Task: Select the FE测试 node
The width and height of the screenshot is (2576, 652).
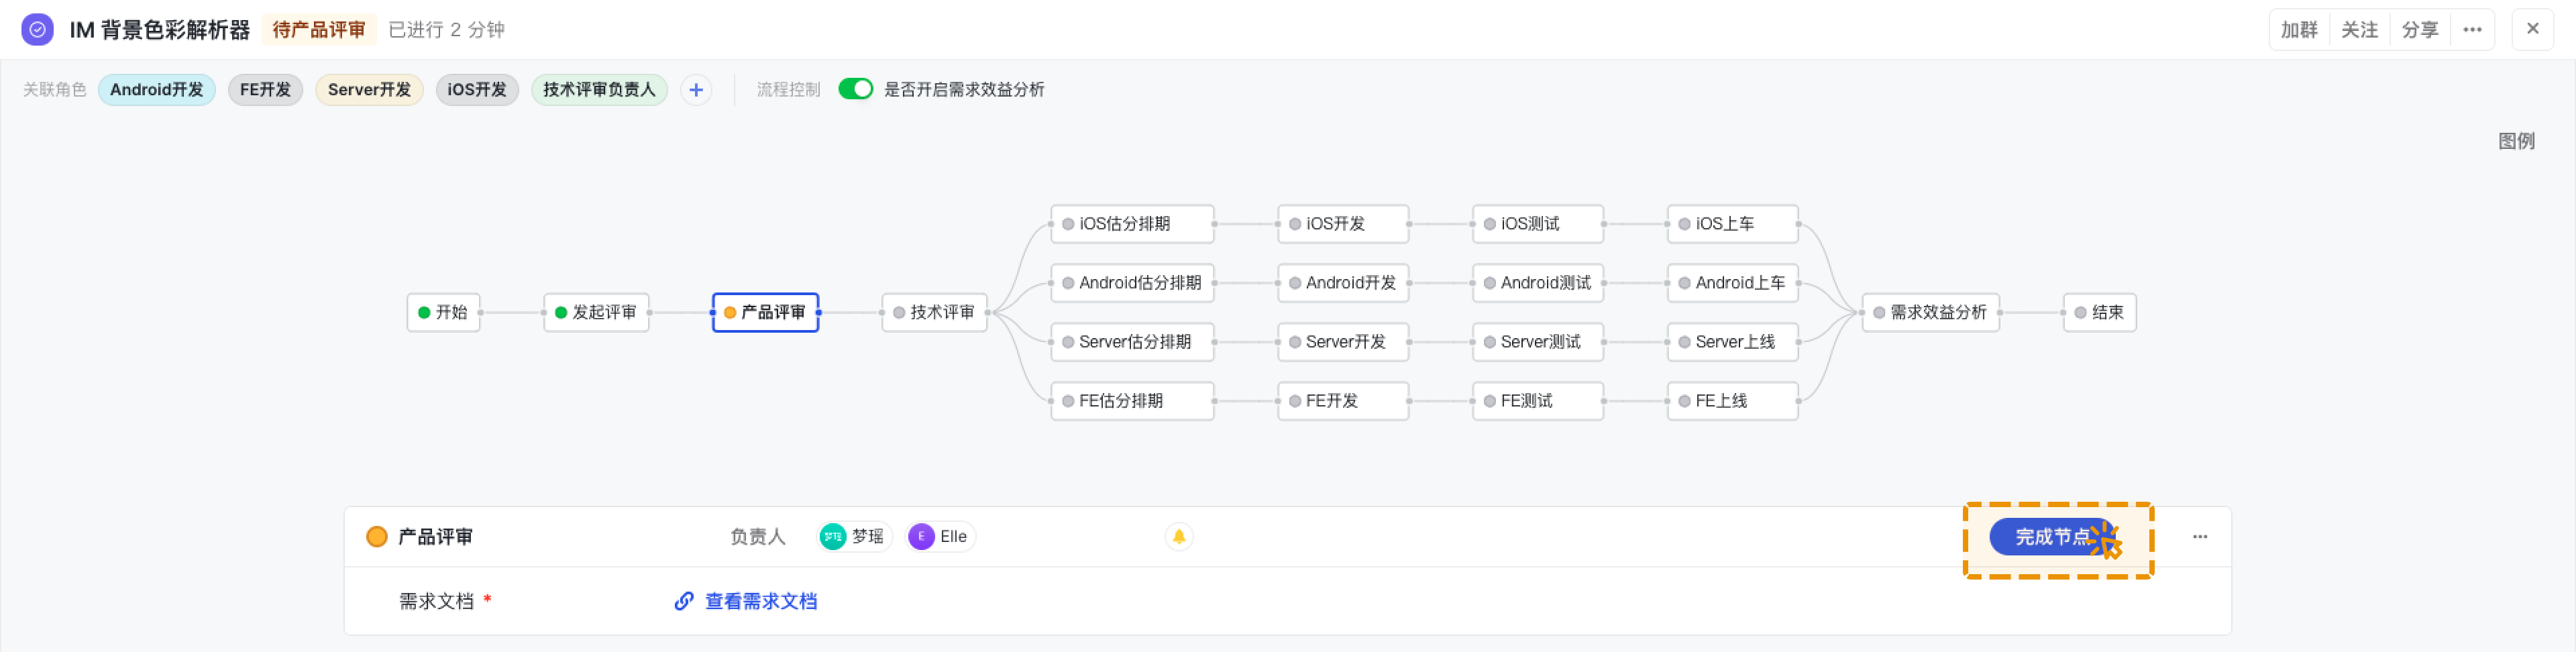Action: (x=1539, y=401)
